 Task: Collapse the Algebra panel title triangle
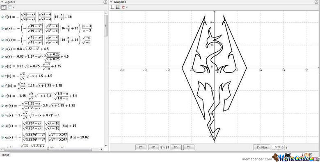pos(2,2)
